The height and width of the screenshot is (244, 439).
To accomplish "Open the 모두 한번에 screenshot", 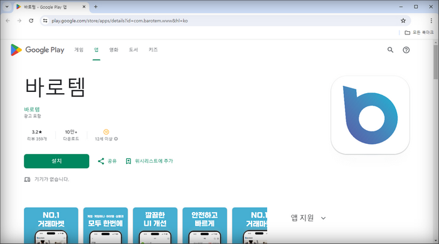I will (x=105, y=226).
